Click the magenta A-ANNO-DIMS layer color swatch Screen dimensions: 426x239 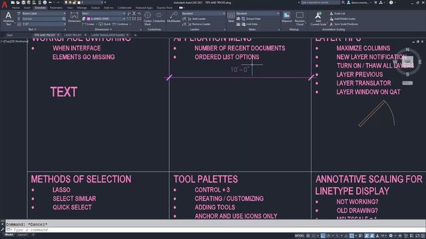89,19
